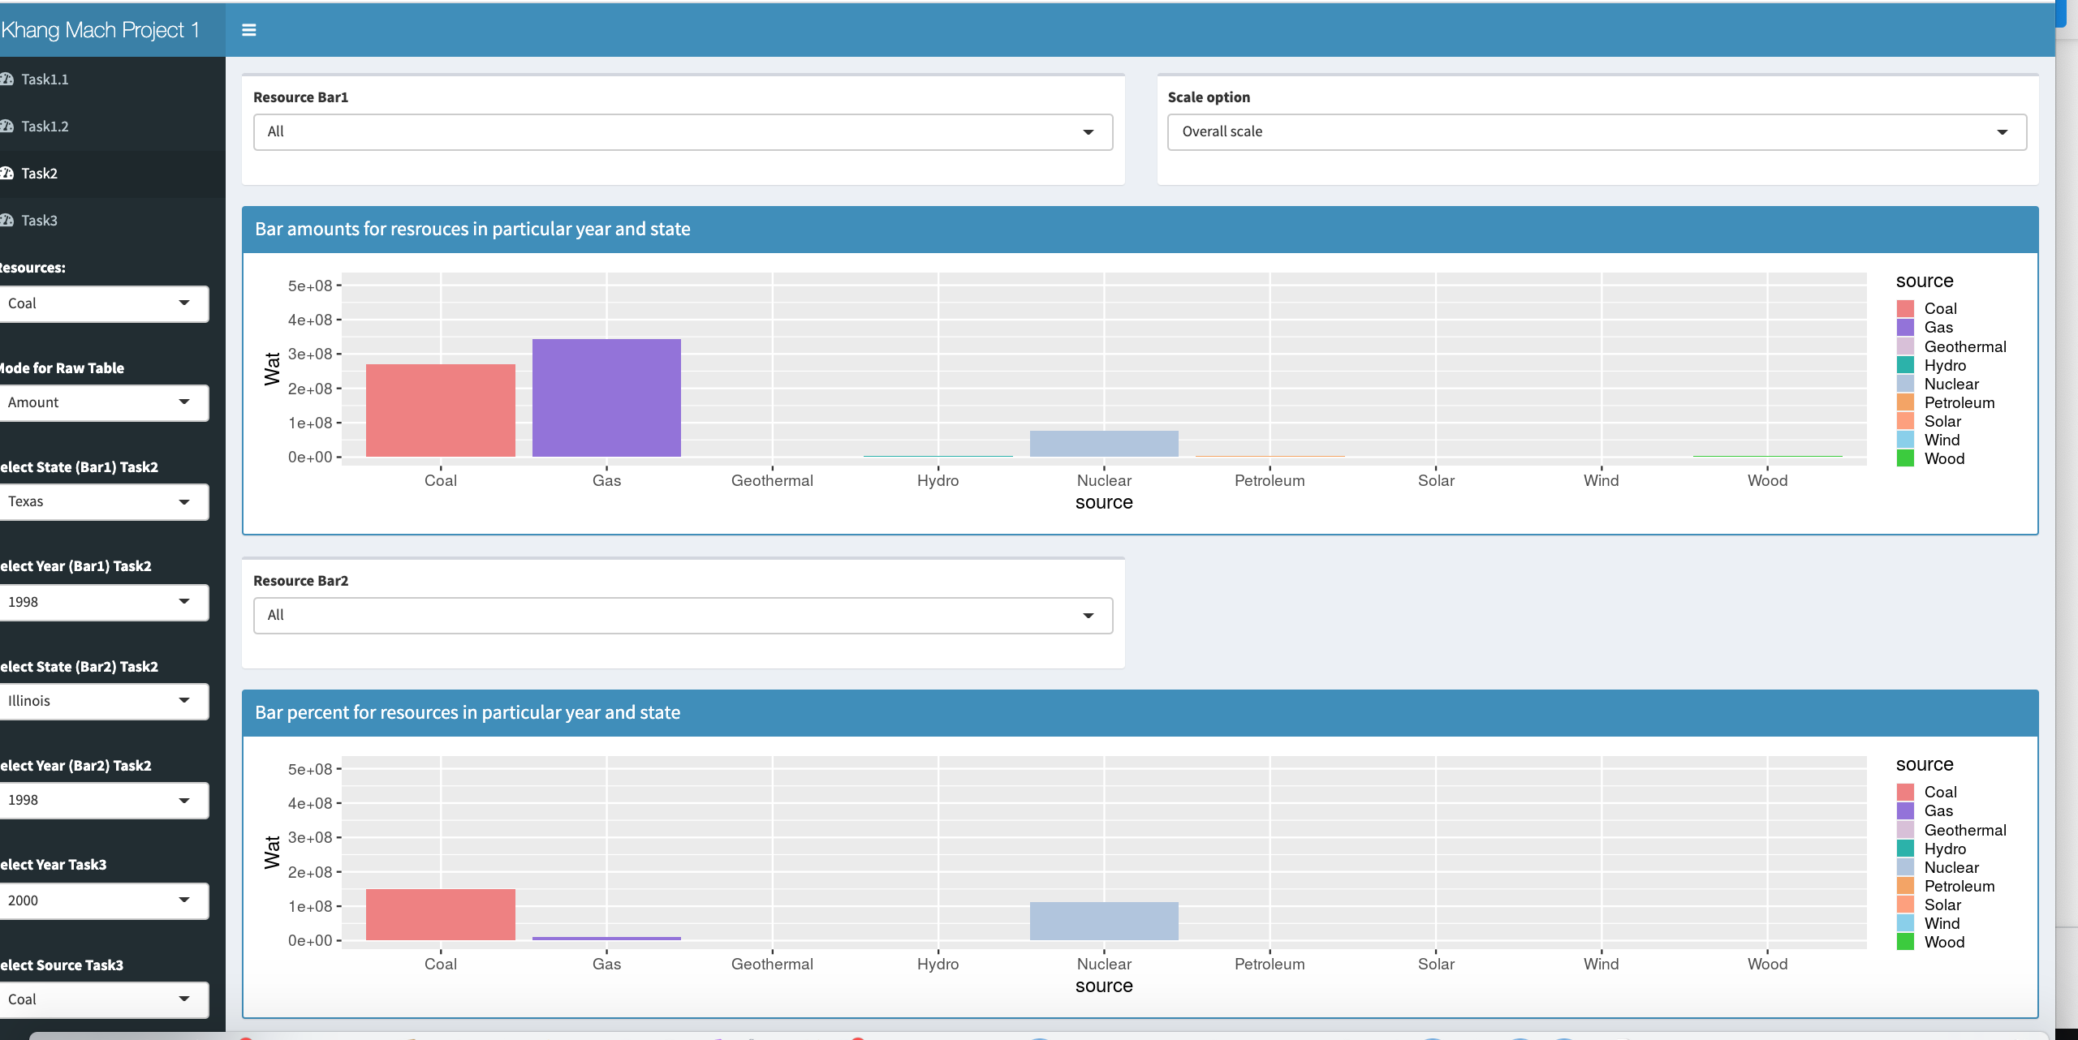Click the Nuclear bar in the bottom chart
Image resolution: width=2078 pixels, height=1040 pixels.
tap(1104, 921)
